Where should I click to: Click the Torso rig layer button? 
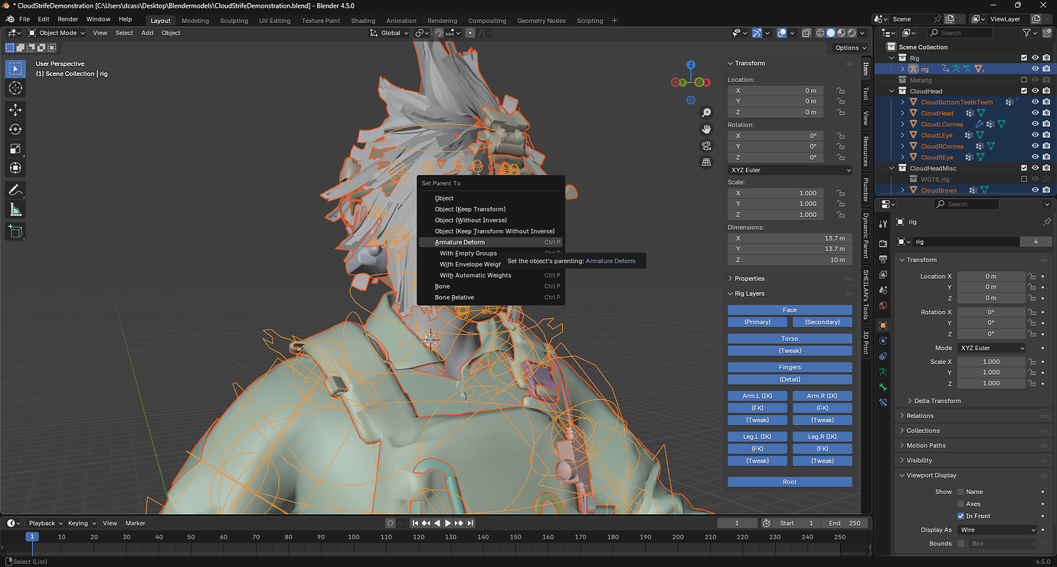pos(790,339)
